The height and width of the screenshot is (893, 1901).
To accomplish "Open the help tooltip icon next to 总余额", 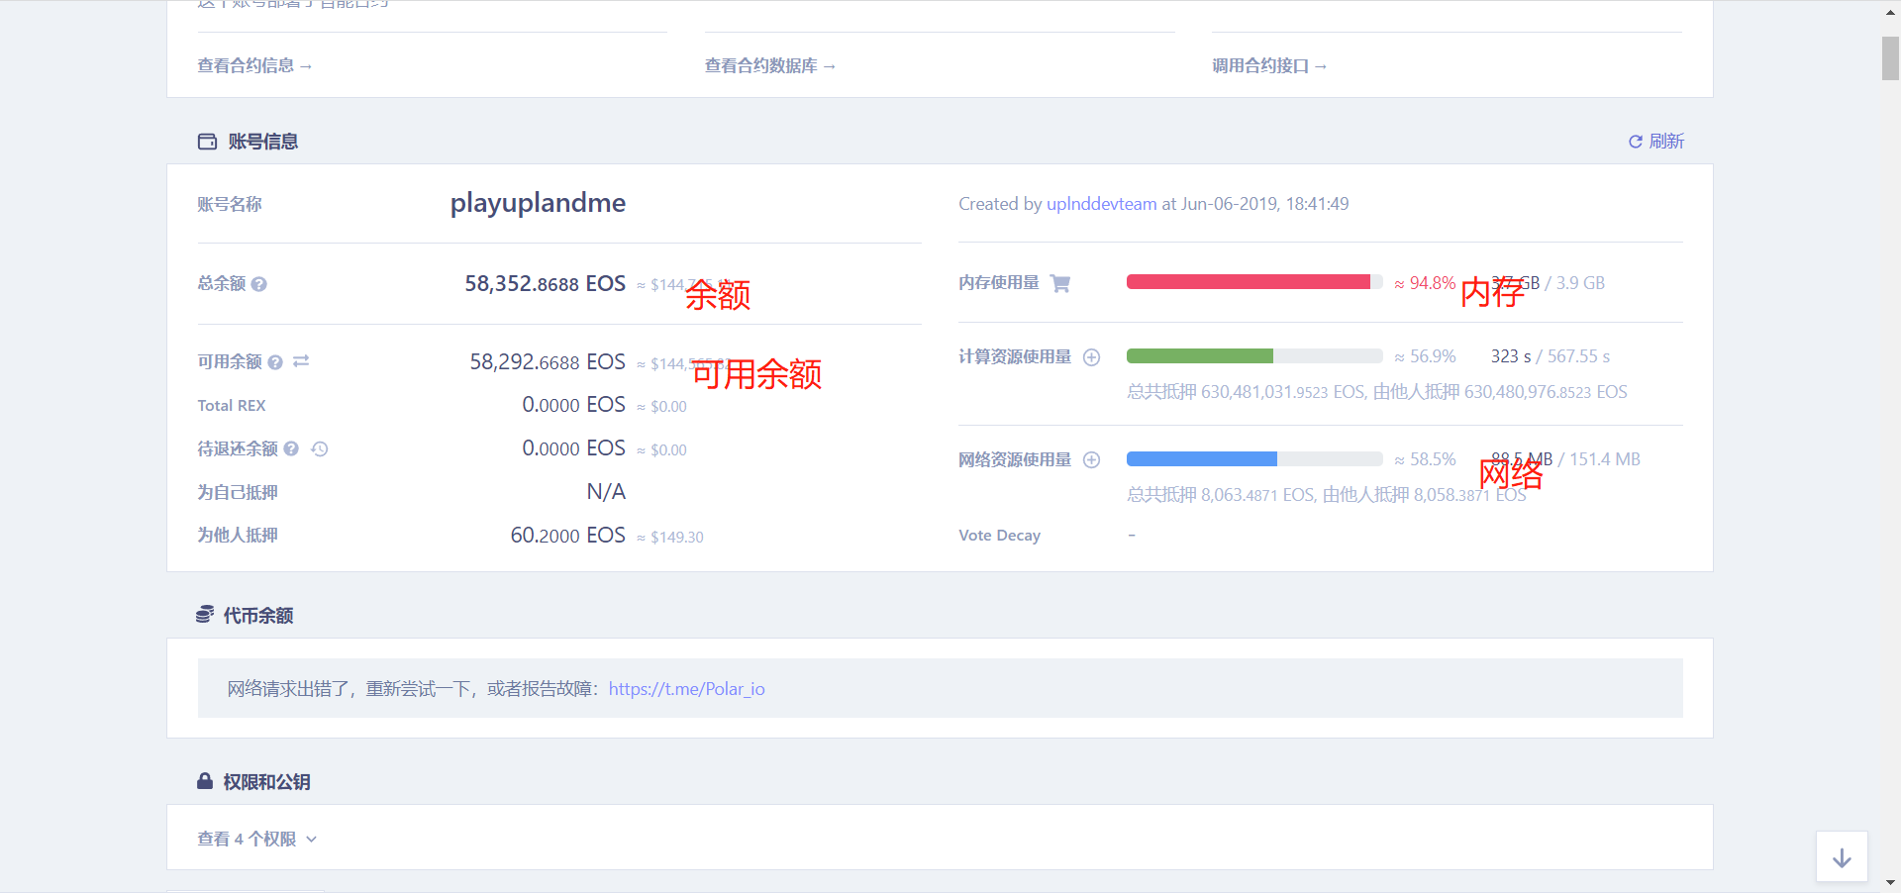I will pyautogui.click(x=259, y=284).
